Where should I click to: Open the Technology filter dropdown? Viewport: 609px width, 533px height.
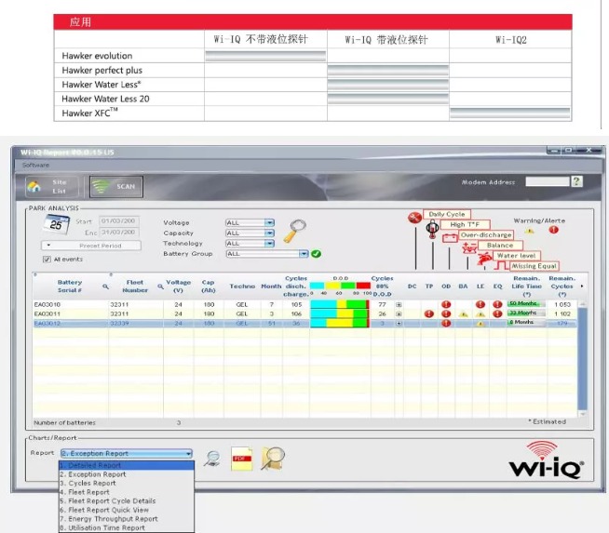pyautogui.click(x=269, y=244)
